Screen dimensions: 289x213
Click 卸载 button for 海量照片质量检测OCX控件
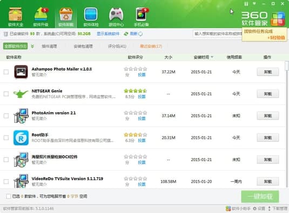click(268, 160)
